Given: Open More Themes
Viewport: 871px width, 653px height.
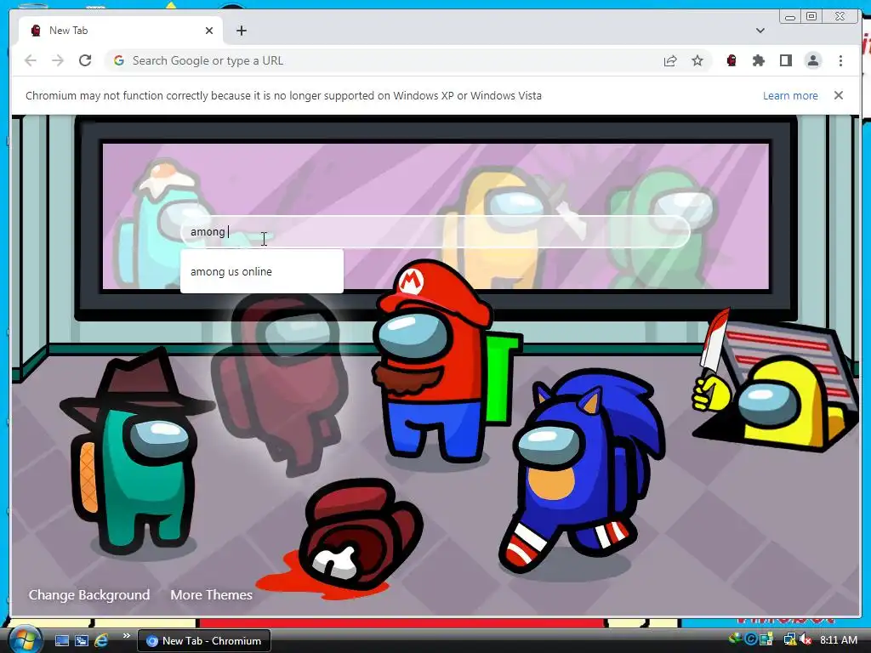Looking at the screenshot, I should point(211,594).
